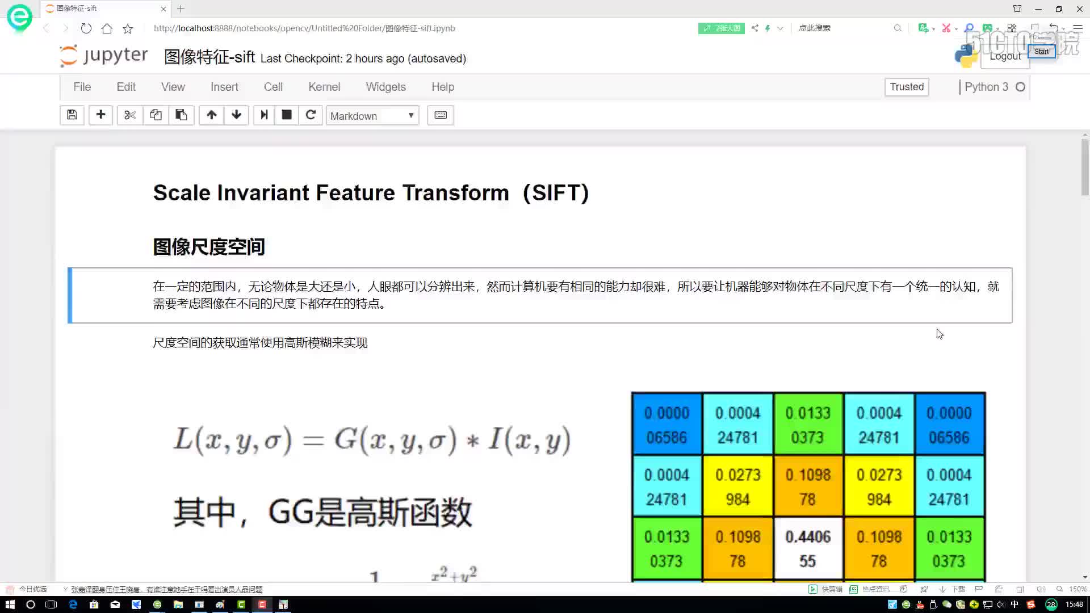Open the browser hamburger menu
The width and height of the screenshot is (1090, 613).
click(1078, 28)
